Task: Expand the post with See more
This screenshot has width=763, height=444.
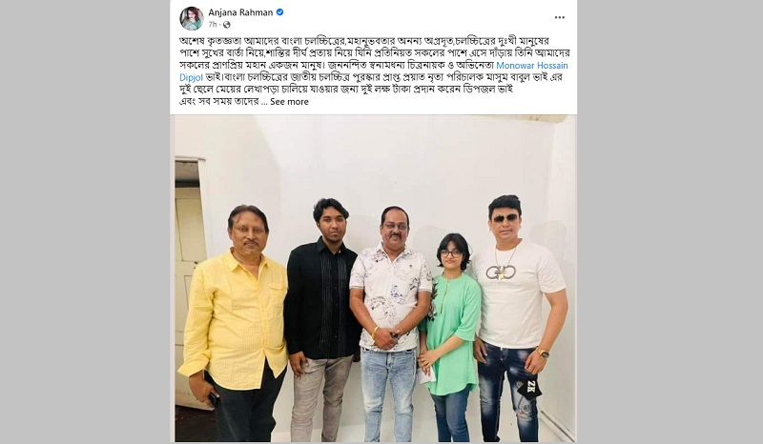Action: (290, 102)
